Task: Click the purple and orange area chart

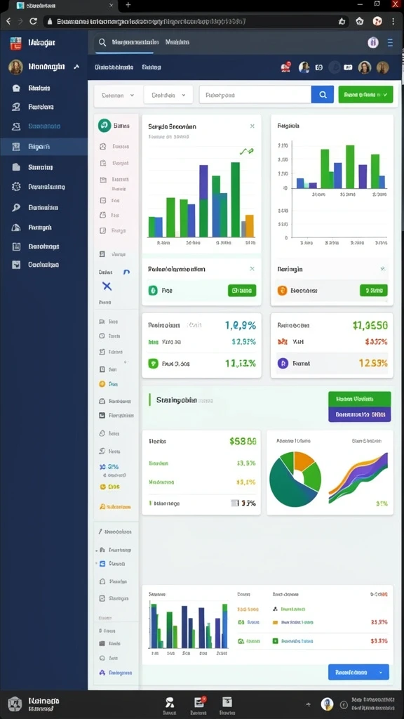Action: coord(358,477)
